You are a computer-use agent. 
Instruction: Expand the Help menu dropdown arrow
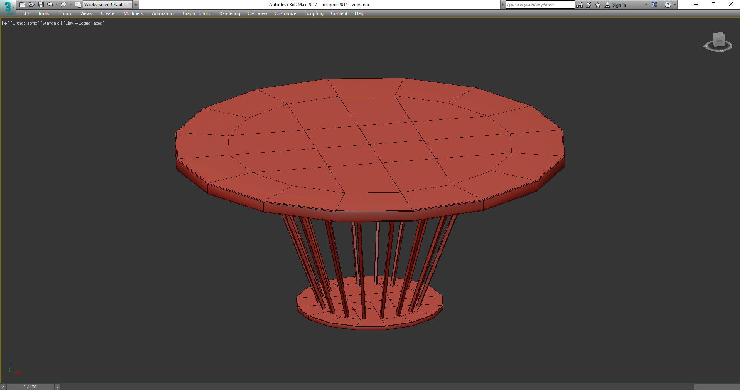tap(674, 5)
